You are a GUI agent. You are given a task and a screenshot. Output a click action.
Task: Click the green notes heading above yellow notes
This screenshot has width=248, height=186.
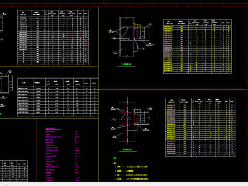pos(115,158)
